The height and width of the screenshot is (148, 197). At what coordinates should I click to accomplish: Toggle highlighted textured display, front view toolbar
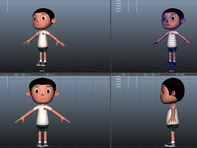pos(23,74)
